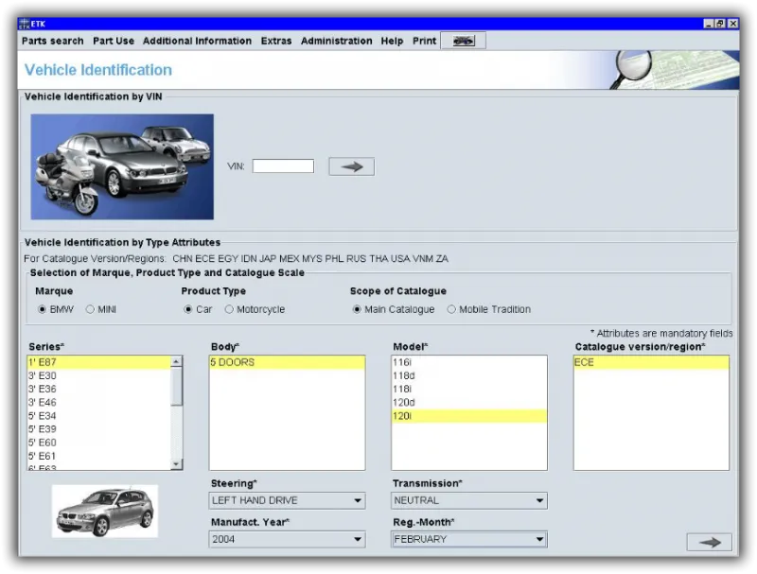Select 5 DOORS body type
757x574 pixels.
click(288, 362)
